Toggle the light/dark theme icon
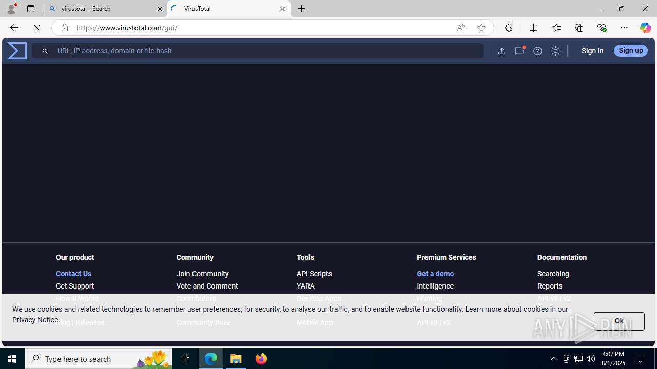This screenshot has width=657, height=369. pyautogui.click(x=555, y=51)
